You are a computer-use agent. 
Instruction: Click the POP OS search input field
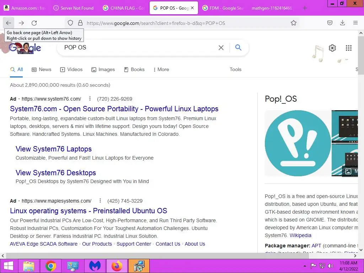139,48
